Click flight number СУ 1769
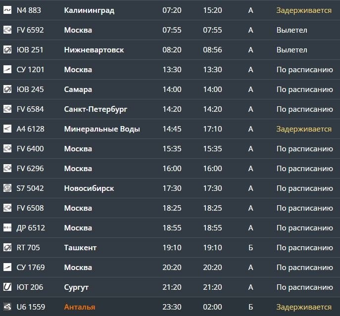The width and height of the screenshot is (340, 316). pos(31,268)
